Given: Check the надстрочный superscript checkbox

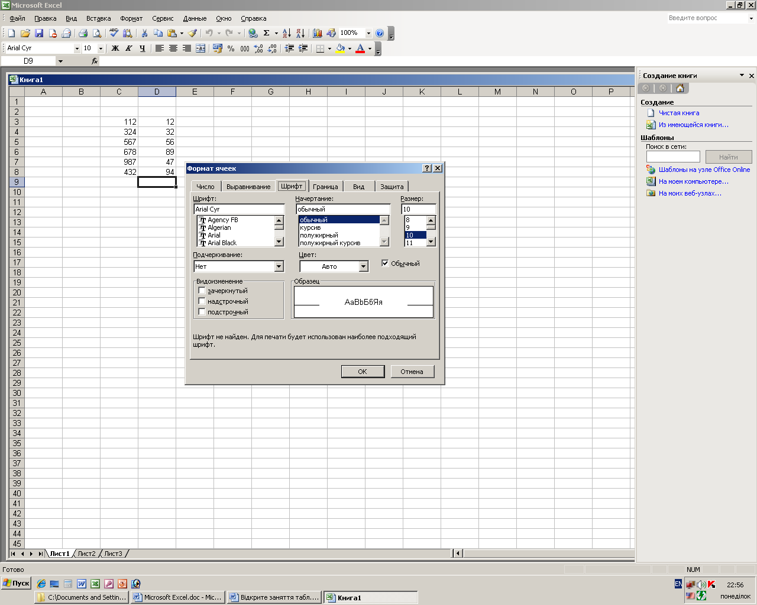Looking at the screenshot, I should (x=202, y=301).
